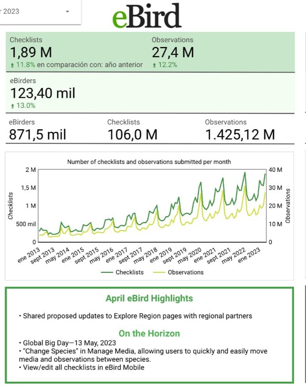Select the 27,4 M Observations scorecard value

tap(172, 53)
